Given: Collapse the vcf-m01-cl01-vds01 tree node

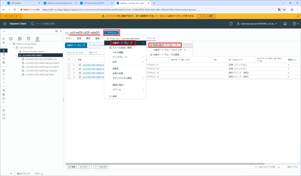Looking at the screenshot, I should click(x=16, y=55).
